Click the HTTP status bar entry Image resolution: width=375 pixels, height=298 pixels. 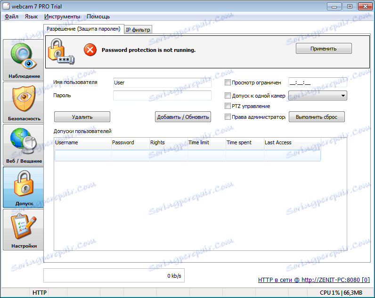click(40, 292)
